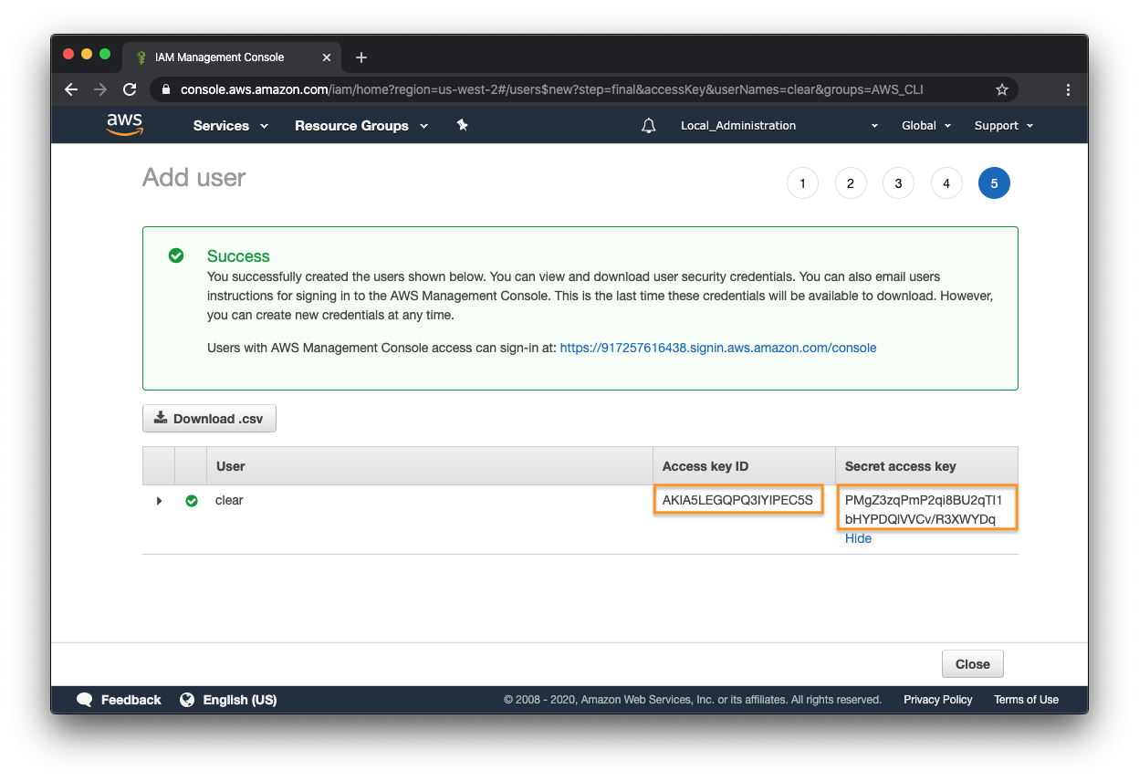Screen dimensions: 1139x781
Task: Click the AWS logo home icon
Action: click(x=125, y=125)
